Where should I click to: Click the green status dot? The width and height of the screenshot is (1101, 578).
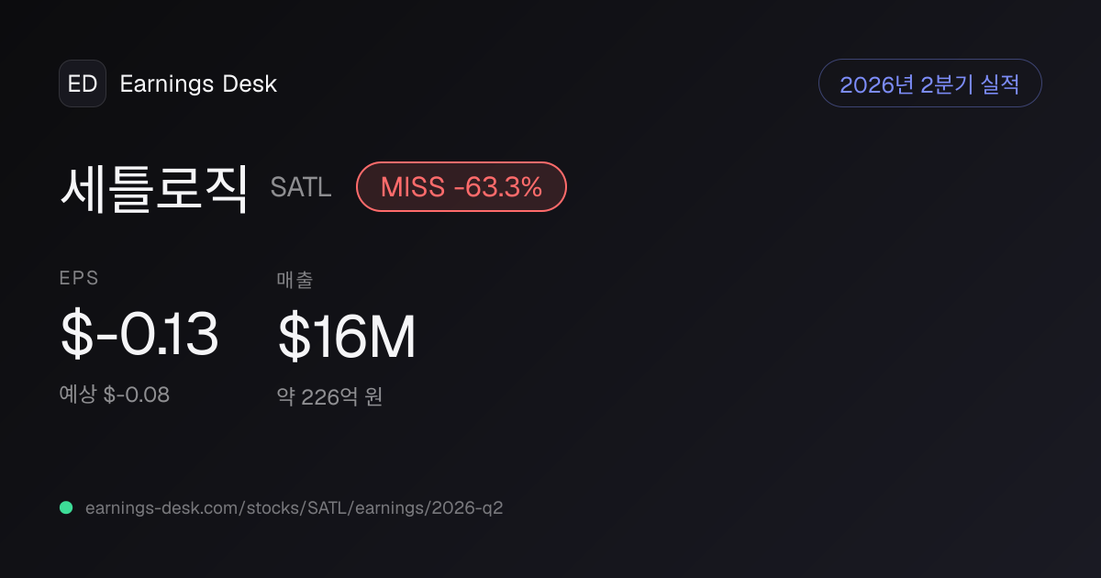pyautogui.click(x=66, y=507)
